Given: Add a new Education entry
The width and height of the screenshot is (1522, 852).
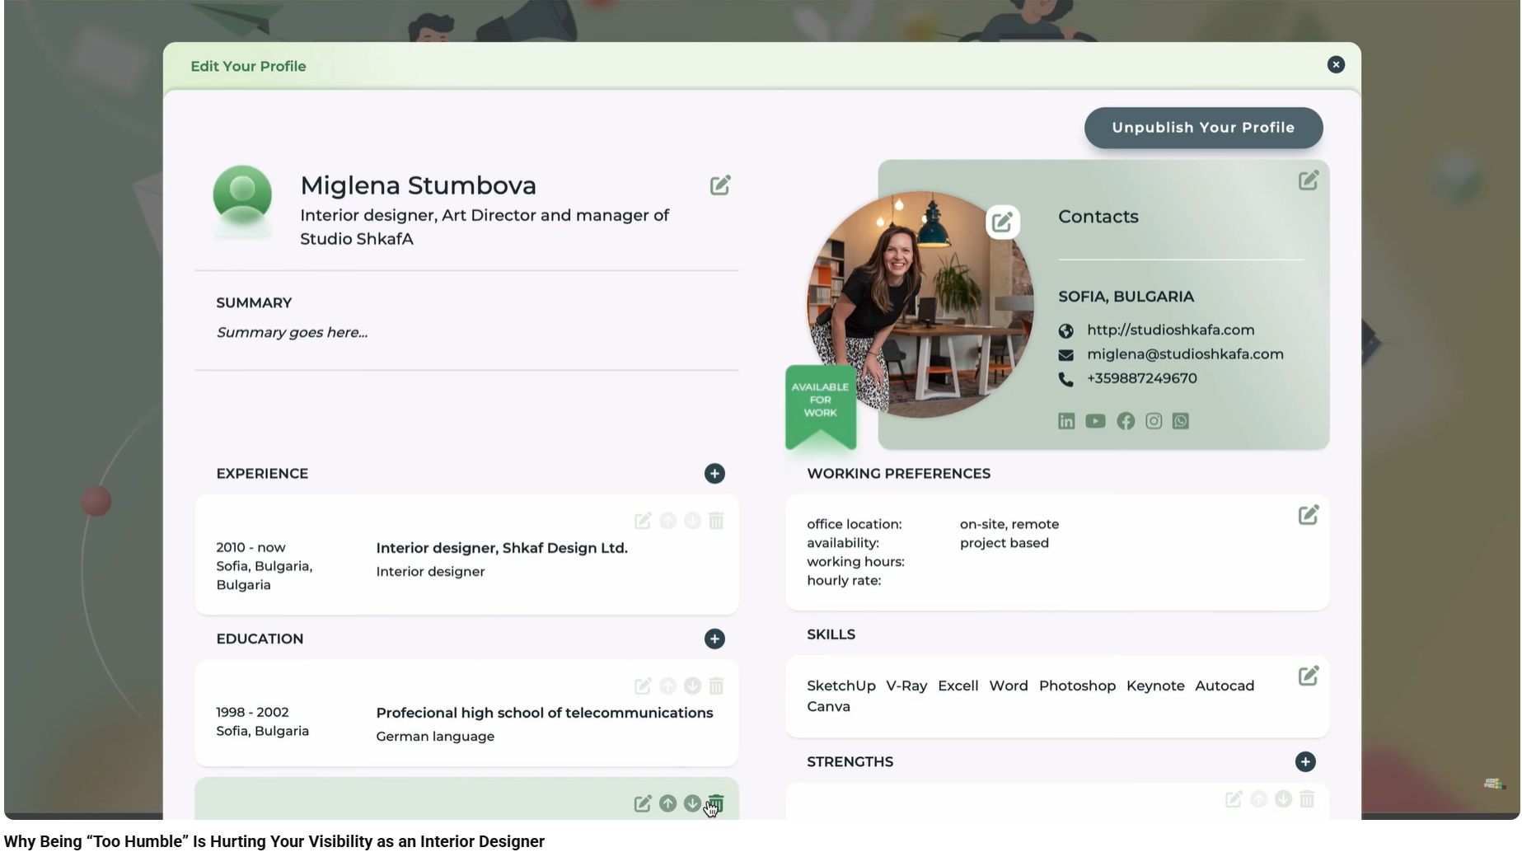Looking at the screenshot, I should [714, 639].
